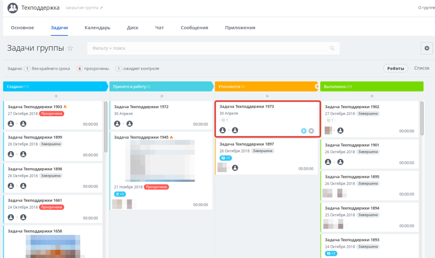
Task: Open the Роботы button
Action: [x=395, y=69]
